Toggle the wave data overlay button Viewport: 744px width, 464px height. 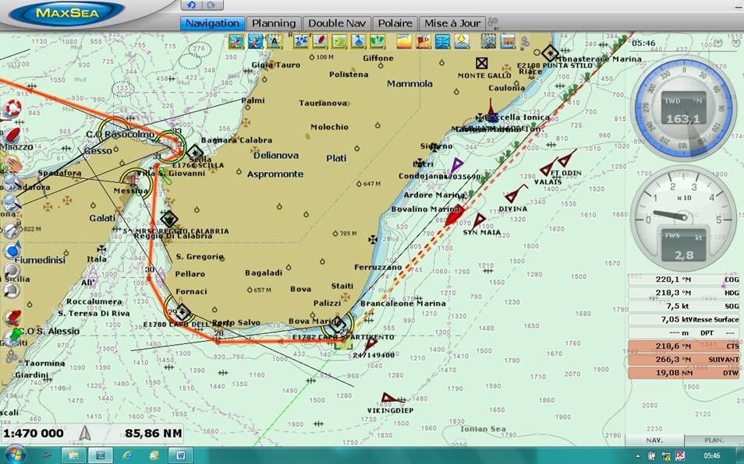(x=441, y=41)
